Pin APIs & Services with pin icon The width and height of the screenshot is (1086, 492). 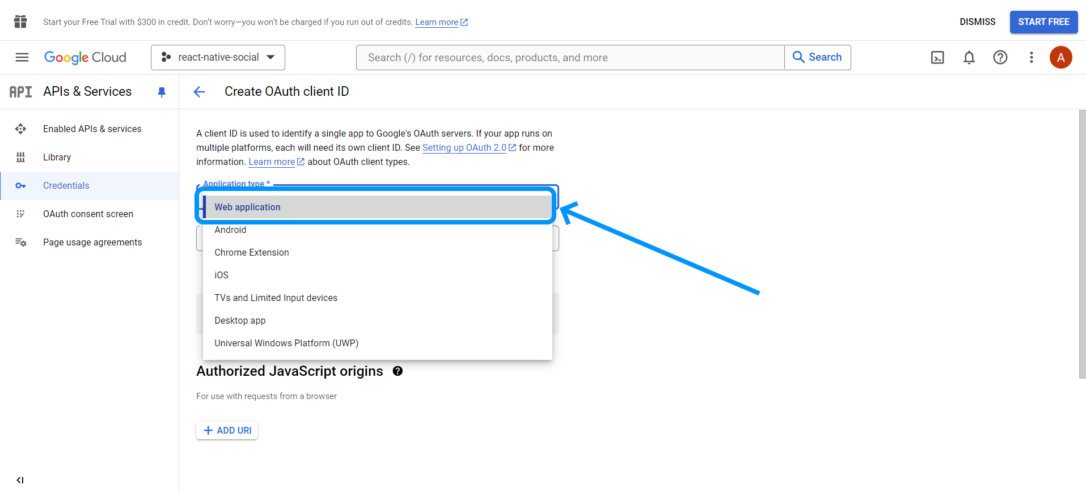pyautogui.click(x=162, y=92)
